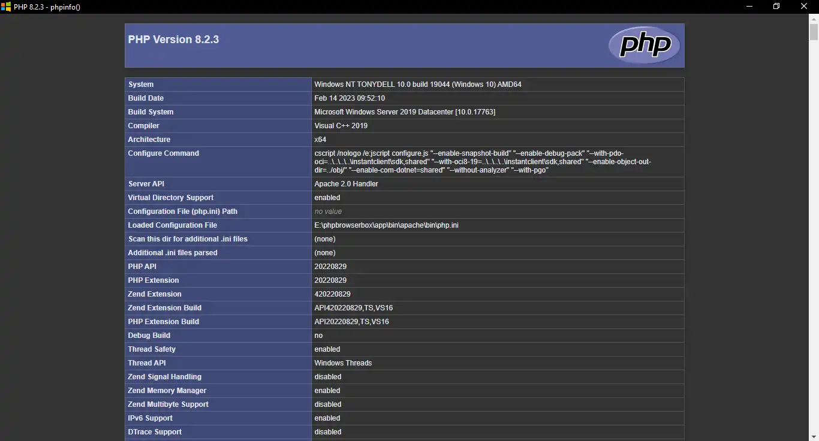This screenshot has height=441, width=819.
Task: Select the 'Zend Signal Handling' label
Action: point(164,377)
